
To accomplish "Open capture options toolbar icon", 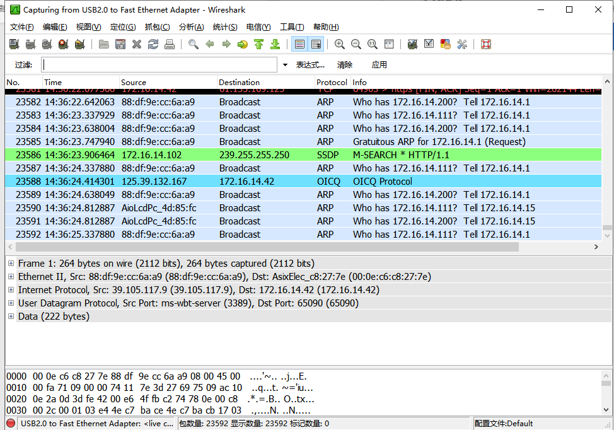I will (30, 44).
